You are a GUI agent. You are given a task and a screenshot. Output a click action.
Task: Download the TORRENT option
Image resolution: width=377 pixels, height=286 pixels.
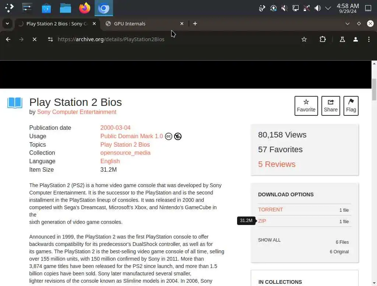tap(271, 210)
